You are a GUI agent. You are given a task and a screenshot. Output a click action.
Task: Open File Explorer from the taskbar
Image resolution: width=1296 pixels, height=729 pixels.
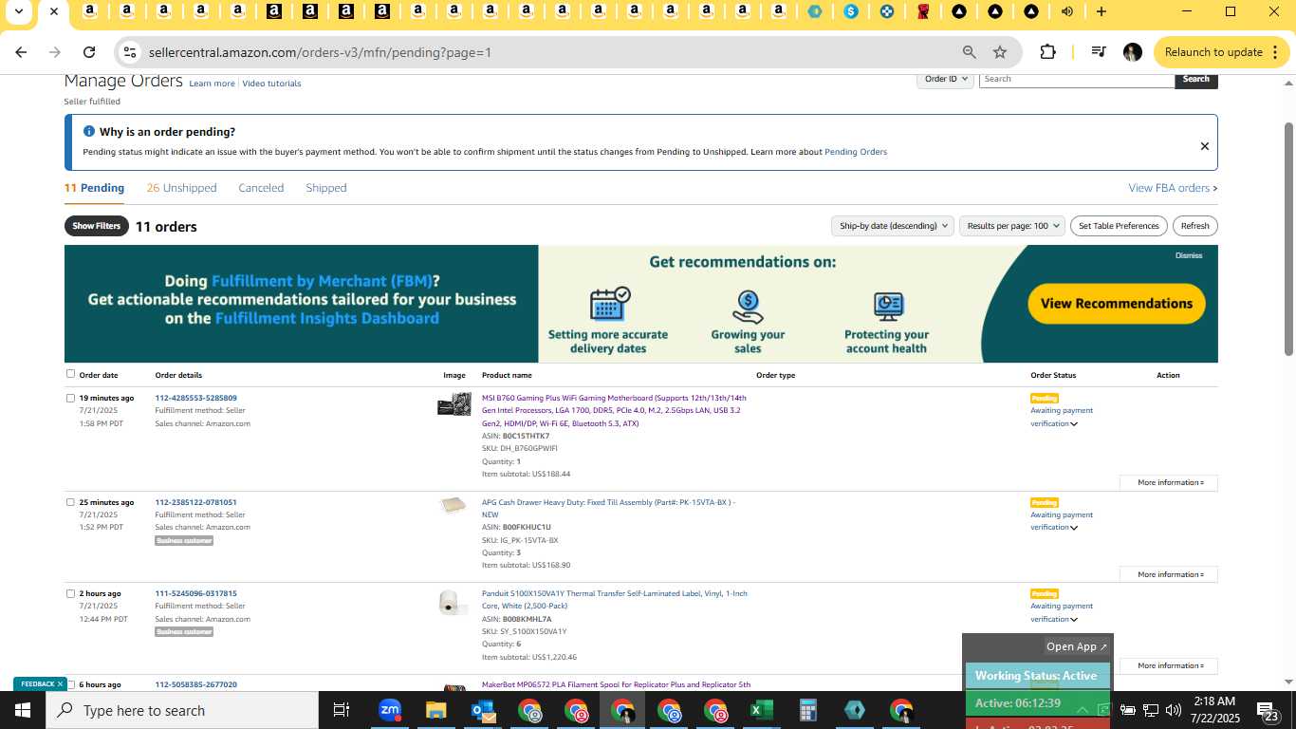(435, 710)
